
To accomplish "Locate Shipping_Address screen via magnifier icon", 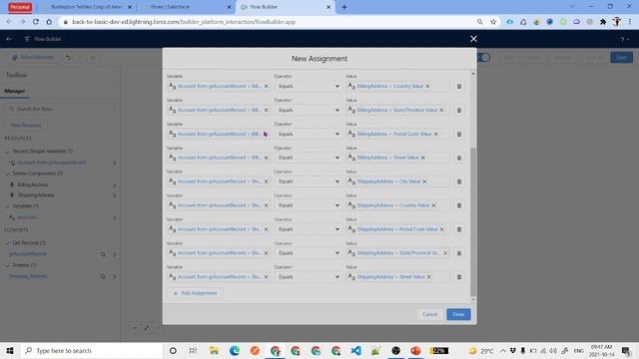I will click(103, 277).
